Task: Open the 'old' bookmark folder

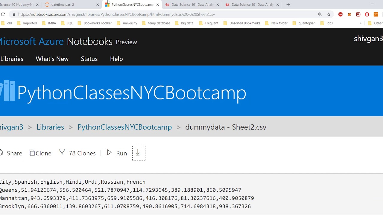Action: [7, 23]
